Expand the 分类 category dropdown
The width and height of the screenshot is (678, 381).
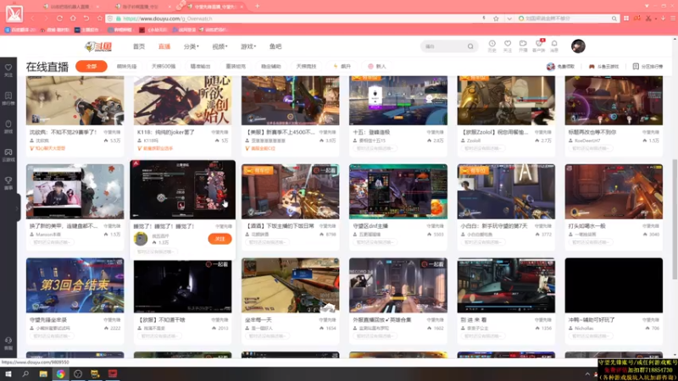(191, 47)
